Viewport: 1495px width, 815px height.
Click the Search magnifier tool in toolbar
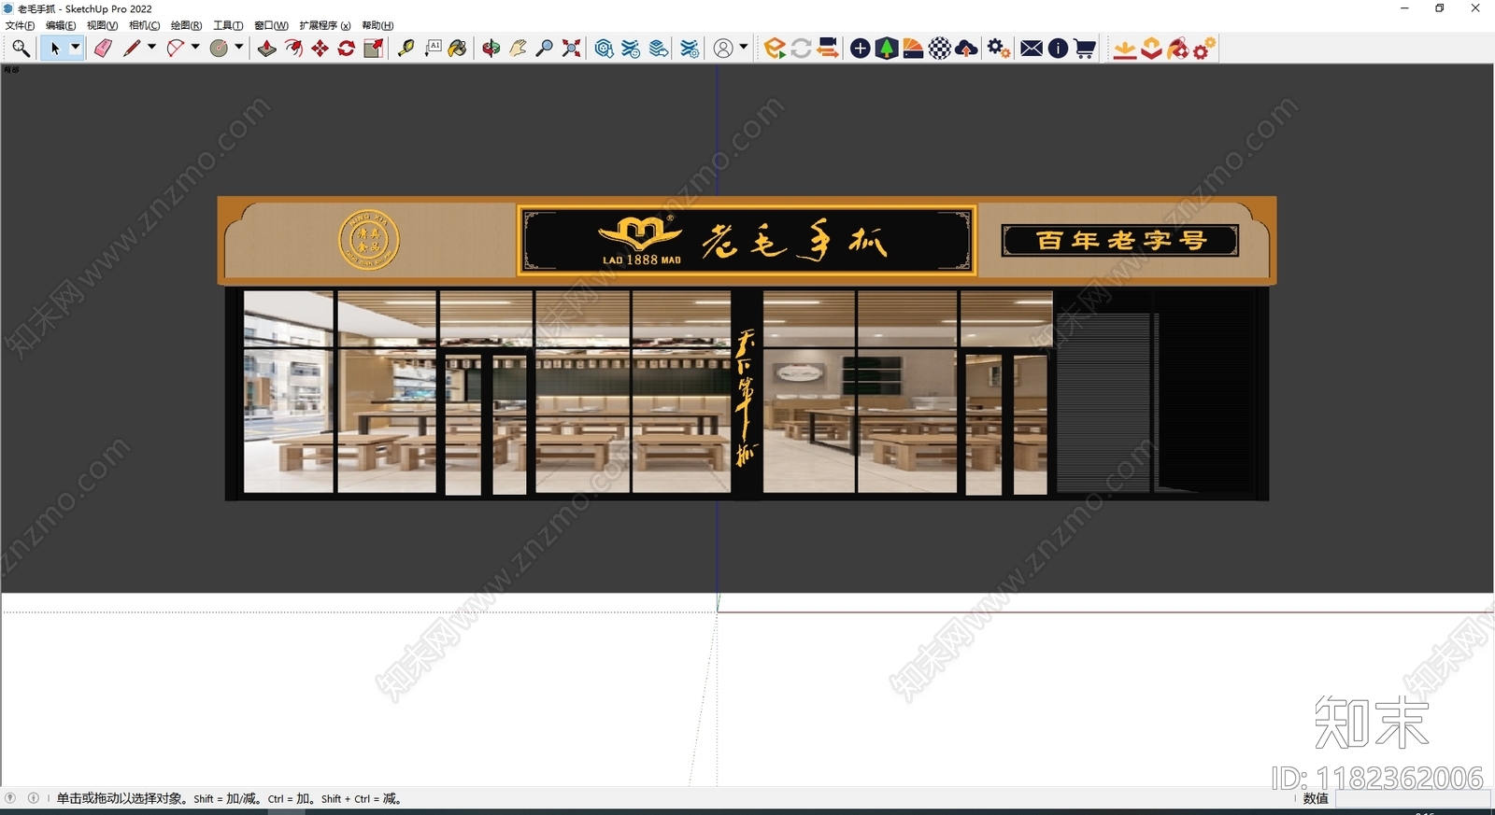(21, 49)
